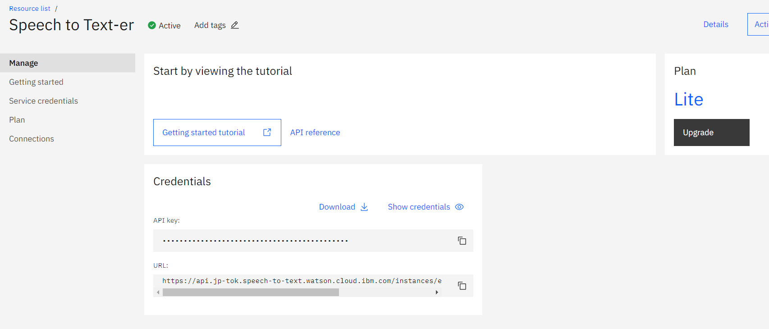The image size is (769, 329).
Task: Copy the URL using its copy icon
Action: click(462, 286)
